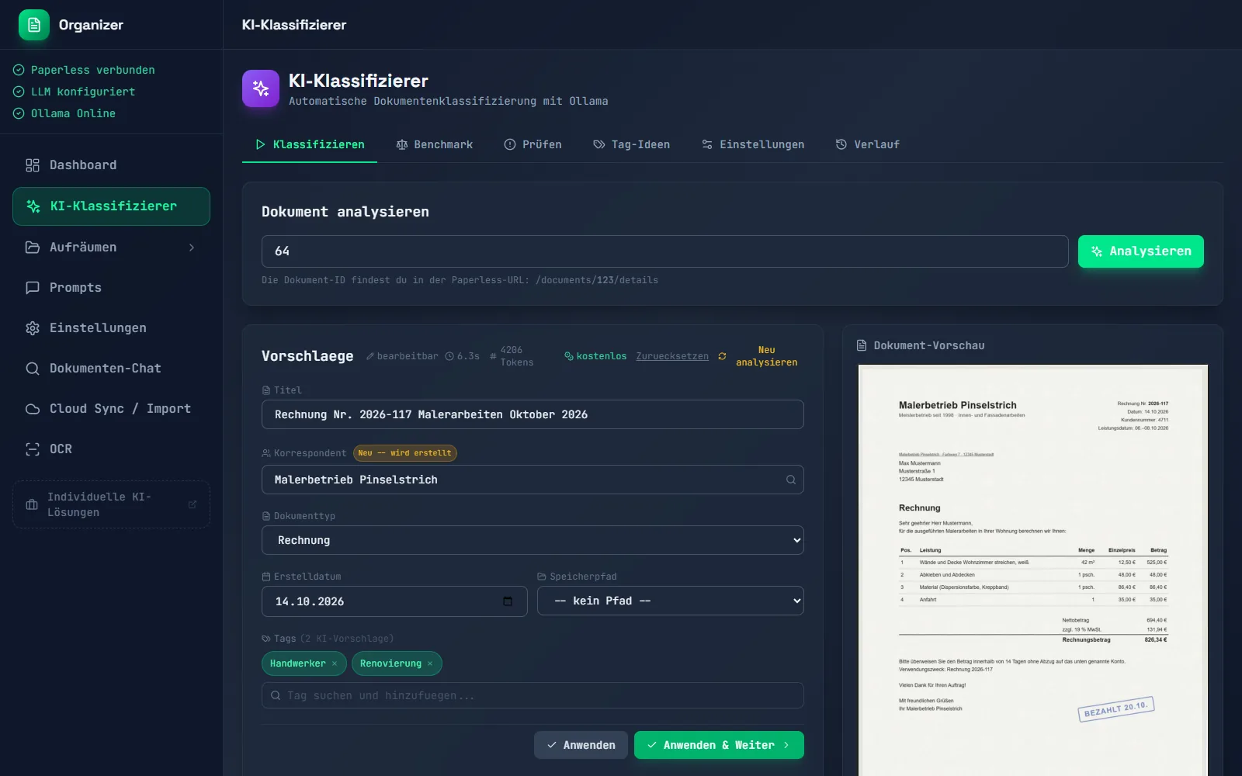Open Cloud Sync / Import page
The height and width of the screenshot is (776, 1242).
(111, 409)
